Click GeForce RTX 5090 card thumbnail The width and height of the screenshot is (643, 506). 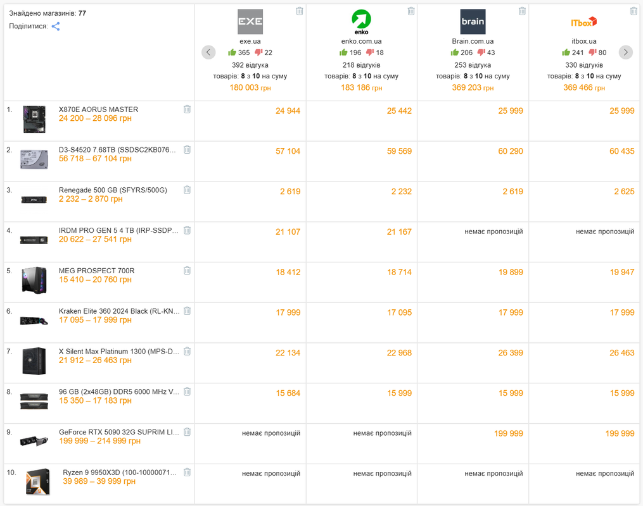tap(34, 441)
